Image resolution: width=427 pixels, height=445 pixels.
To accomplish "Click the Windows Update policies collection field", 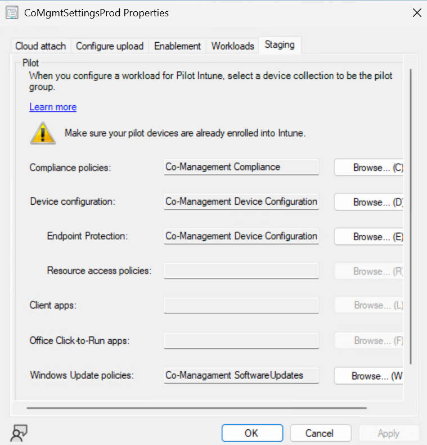I will point(241,375).
